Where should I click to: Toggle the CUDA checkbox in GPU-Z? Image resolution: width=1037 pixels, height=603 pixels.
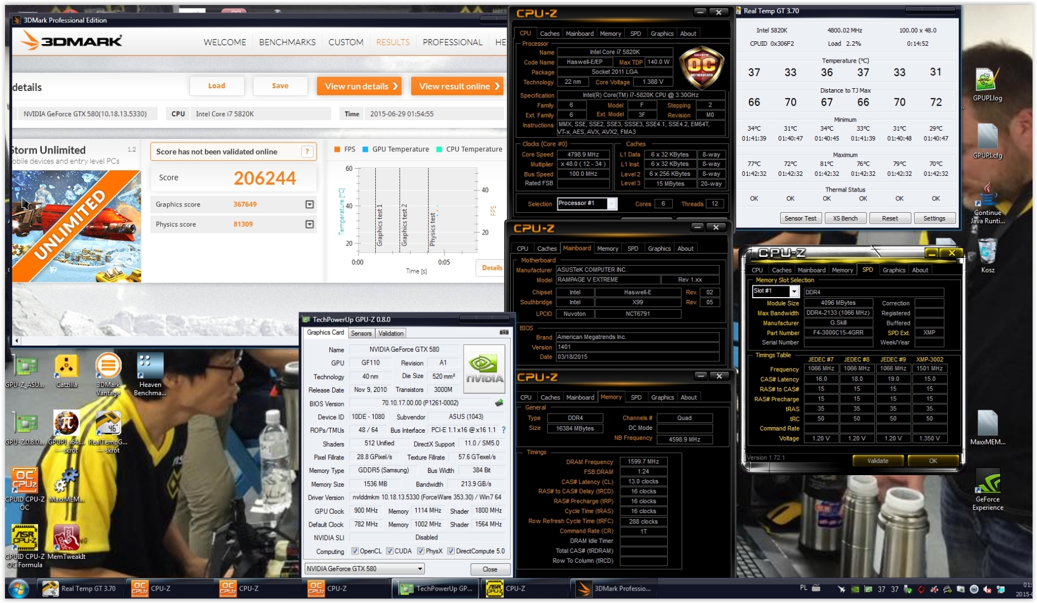390,551
